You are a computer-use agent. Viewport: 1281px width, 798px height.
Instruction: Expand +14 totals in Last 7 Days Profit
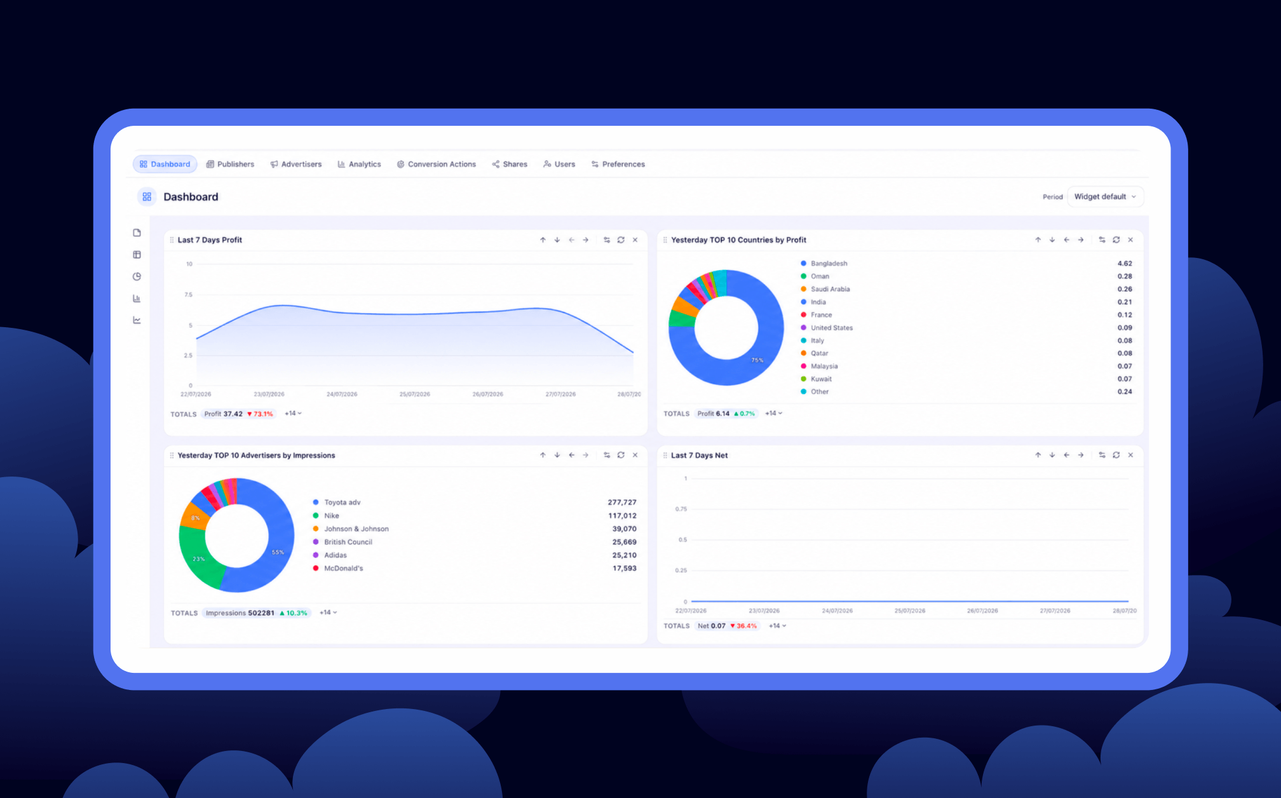[x=293, y=414]
